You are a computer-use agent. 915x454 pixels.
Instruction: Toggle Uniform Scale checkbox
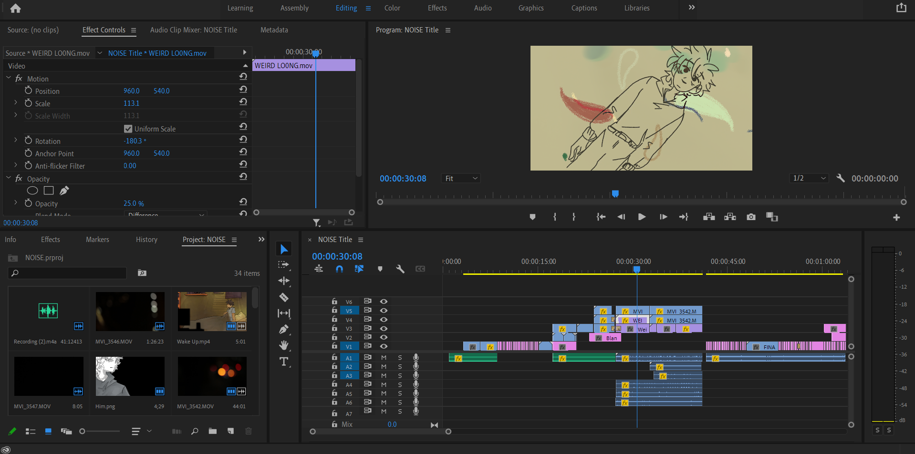(x=128, y=129)
